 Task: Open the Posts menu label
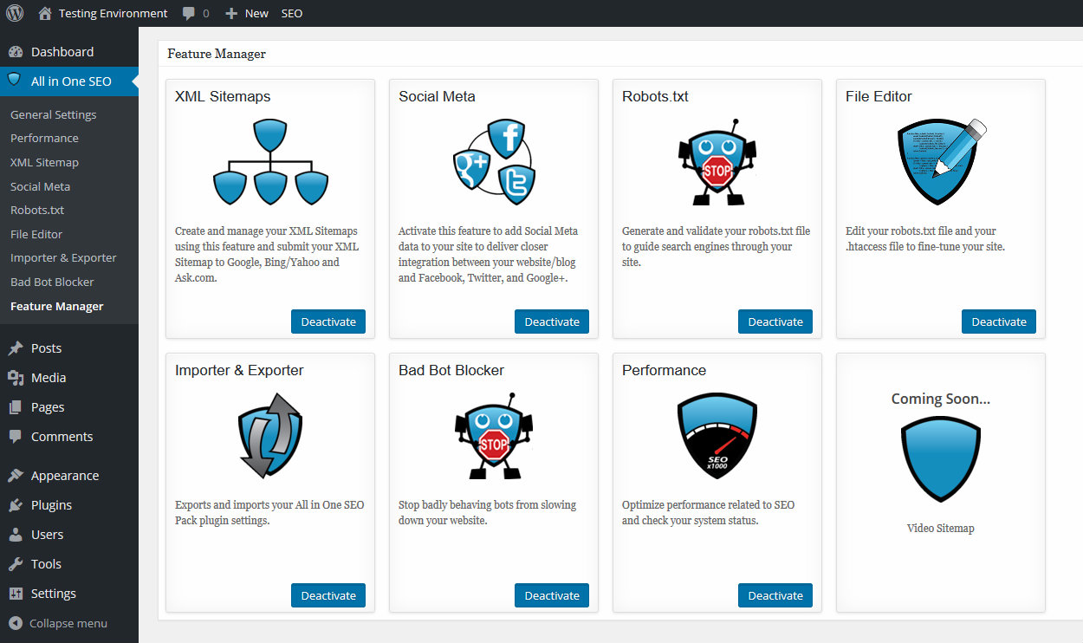(46, 348)
